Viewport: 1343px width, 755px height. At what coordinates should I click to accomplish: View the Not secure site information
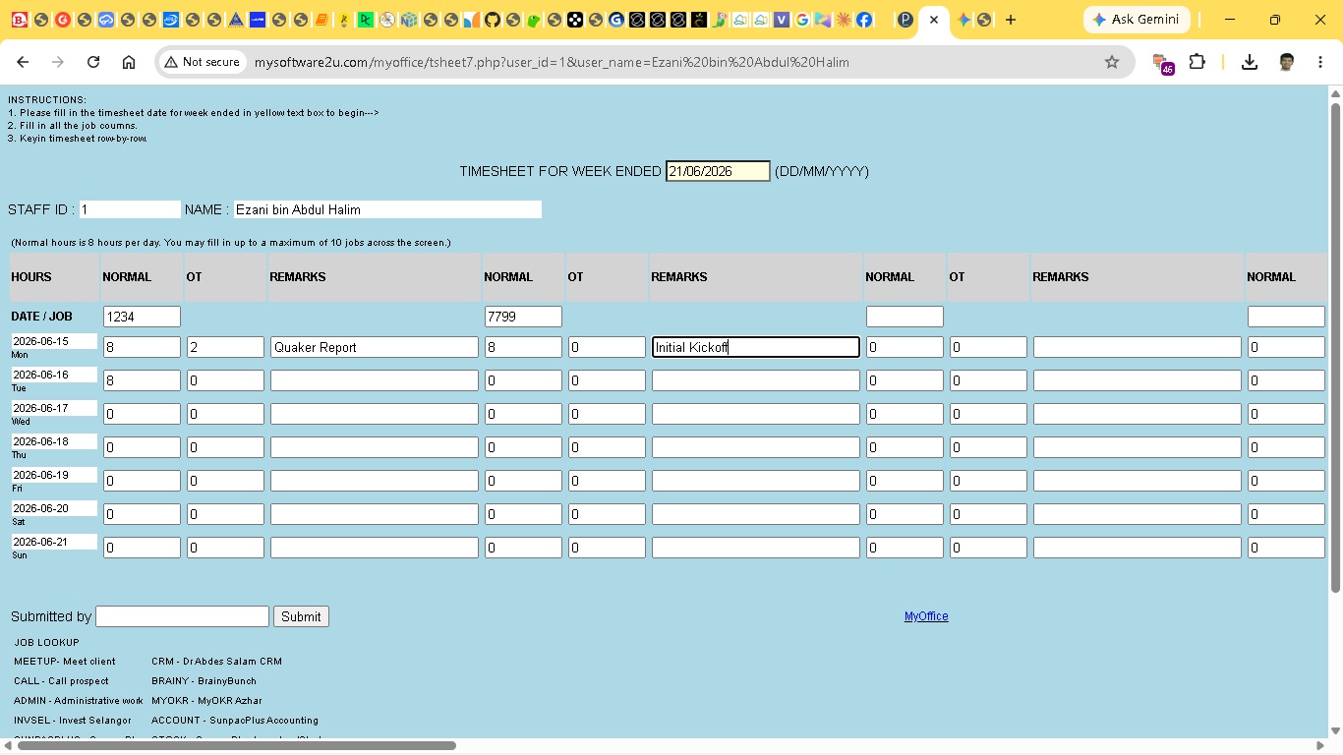pos(203,62)
